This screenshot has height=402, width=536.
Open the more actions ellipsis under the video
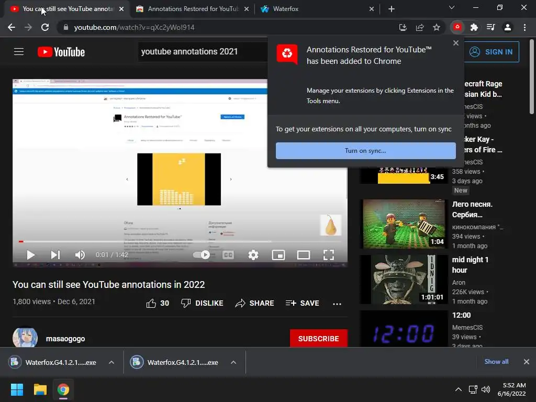click(x=337, y=304)
